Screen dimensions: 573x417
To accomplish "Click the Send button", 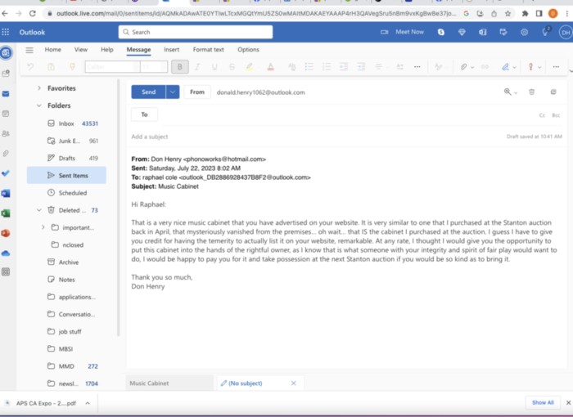I will click(x=148, y=92).
